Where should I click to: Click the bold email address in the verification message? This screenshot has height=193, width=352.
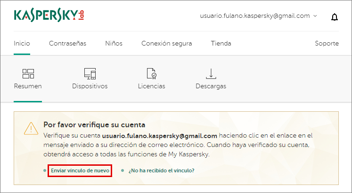point(160,136)
